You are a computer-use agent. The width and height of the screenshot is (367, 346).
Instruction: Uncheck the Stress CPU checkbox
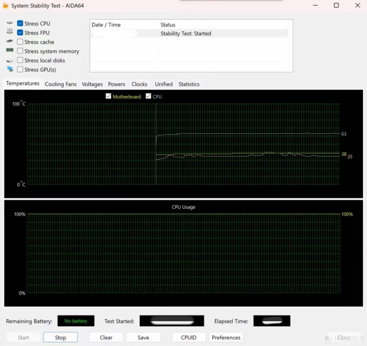pyautogui.click(x=20, y=23)
